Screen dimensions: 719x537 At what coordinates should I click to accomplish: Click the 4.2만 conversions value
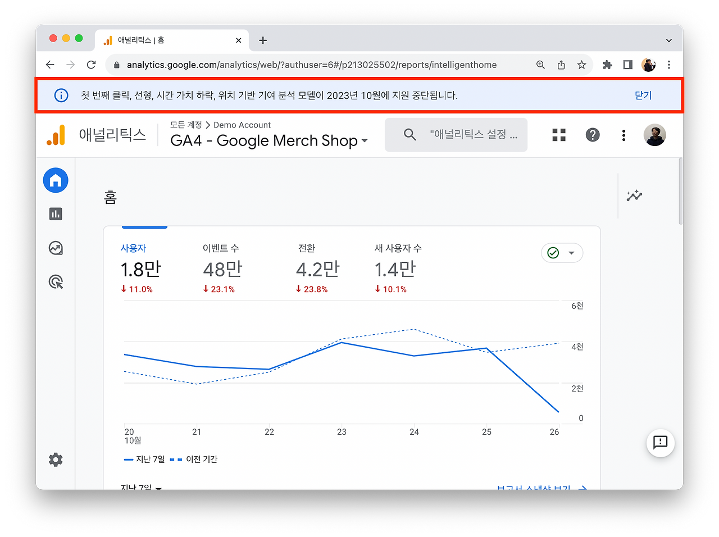tap(318, 270)
